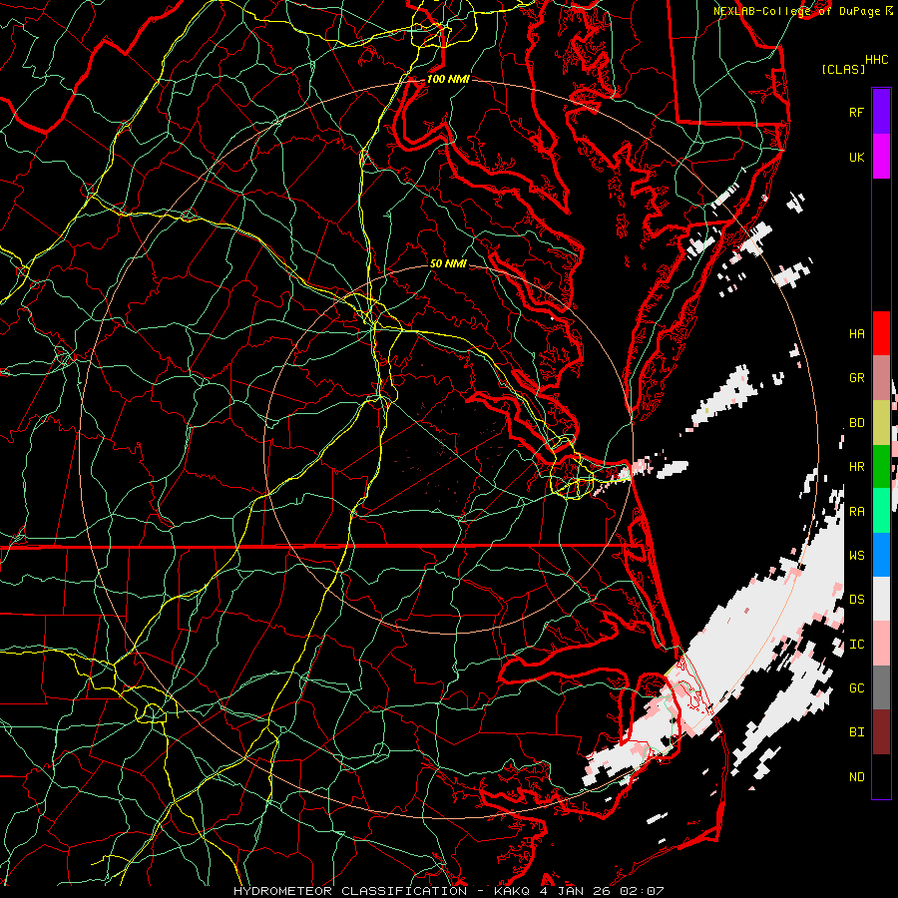Click the RA bright green legend swatch
This screenshot has height=898, width=898.
pos(881,511)
